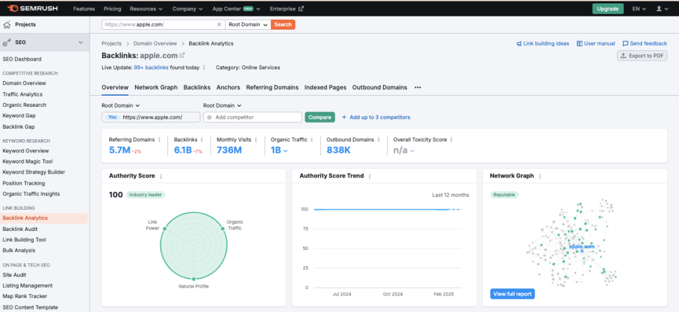
Task: Open the App Center dropdown
Action: coord(237,9)
